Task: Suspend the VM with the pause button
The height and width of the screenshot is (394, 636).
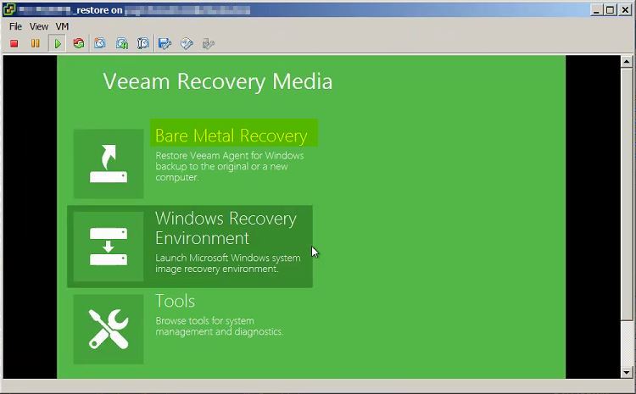Action: (x=36, y=43)
